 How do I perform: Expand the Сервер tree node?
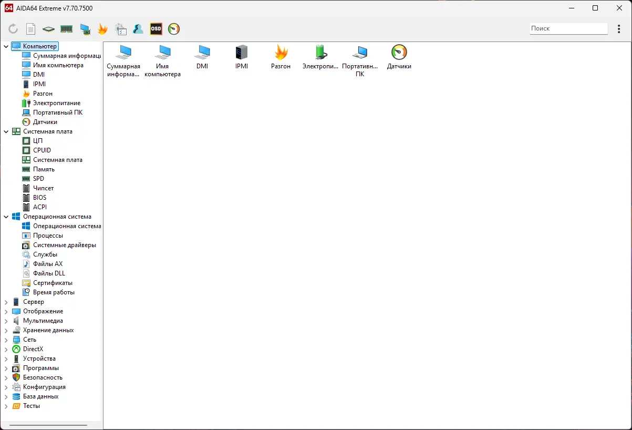[x=7, y=301]
